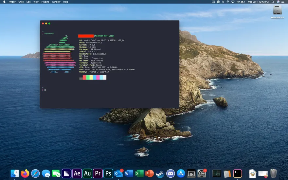Open Microsoft Outlook with notification badge
Viewport: 288px width, 180px height.
[118, 173]
